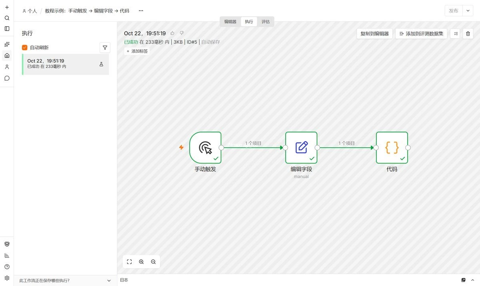Click the checklist icon beside the trash

[x=456, y=34]
